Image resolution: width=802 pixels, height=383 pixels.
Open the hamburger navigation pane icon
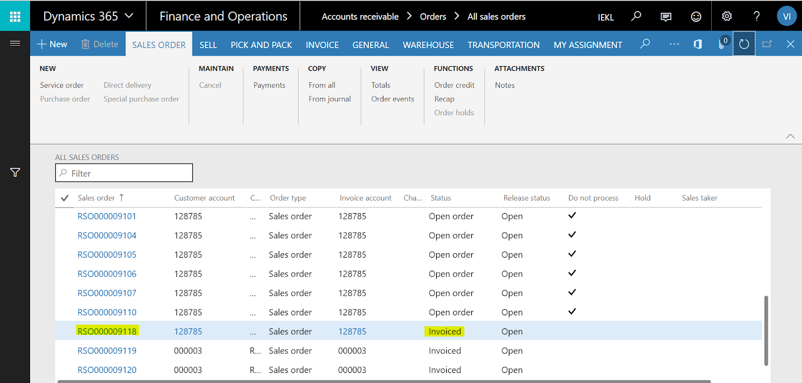(15, 43)
